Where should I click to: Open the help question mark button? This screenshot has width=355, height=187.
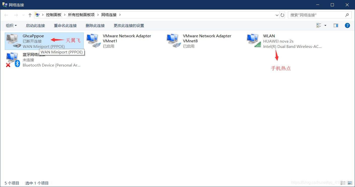tap(347, 25)
